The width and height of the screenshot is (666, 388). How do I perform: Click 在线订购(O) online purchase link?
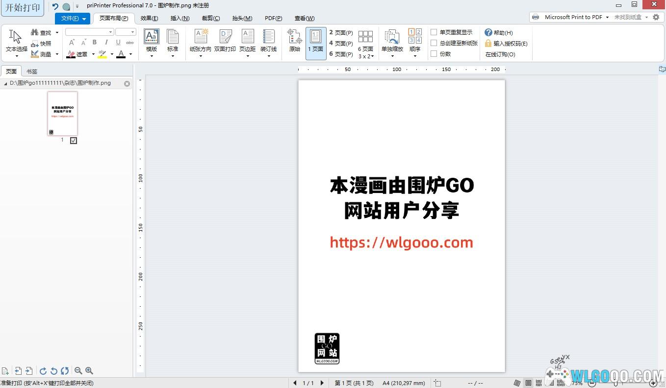coord(500,54)
